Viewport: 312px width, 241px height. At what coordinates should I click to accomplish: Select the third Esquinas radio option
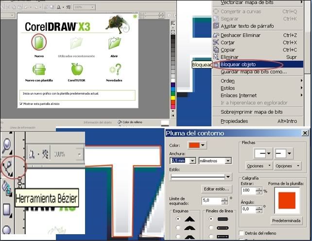tap(178, 237)
